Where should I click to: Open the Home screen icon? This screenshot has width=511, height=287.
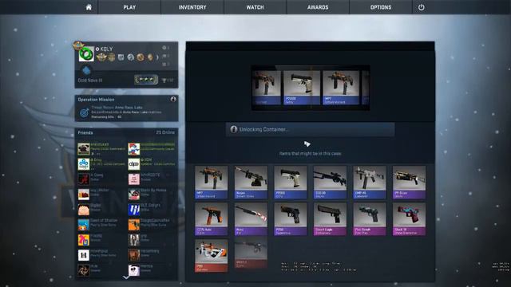(x=89, y=7)
